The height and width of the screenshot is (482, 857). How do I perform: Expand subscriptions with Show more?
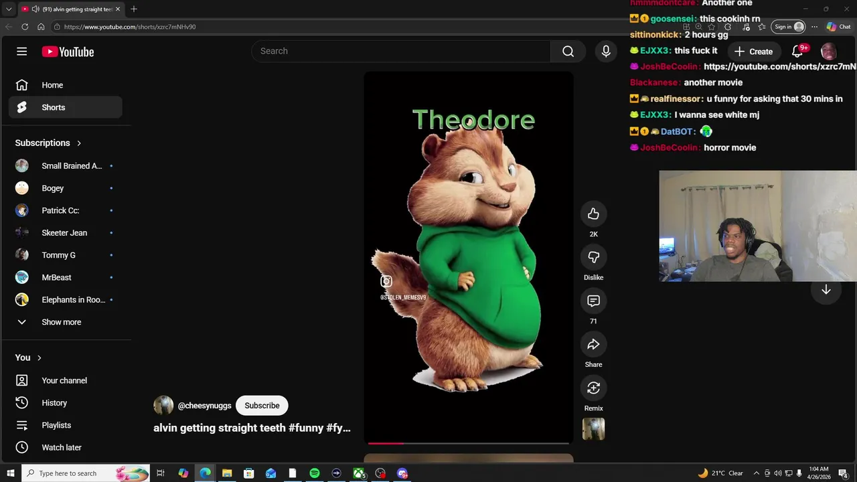pos(66,322)
